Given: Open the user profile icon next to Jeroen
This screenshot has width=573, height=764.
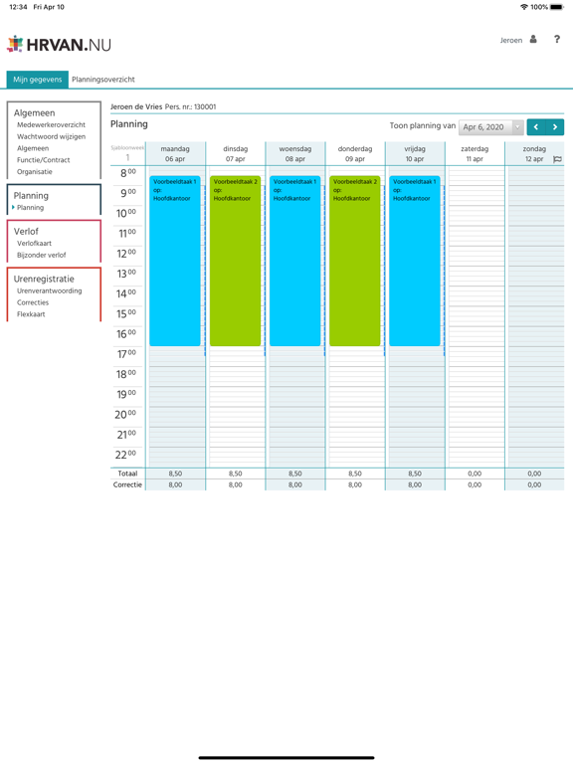Looking at the screenshot, I should coord(533,40).
